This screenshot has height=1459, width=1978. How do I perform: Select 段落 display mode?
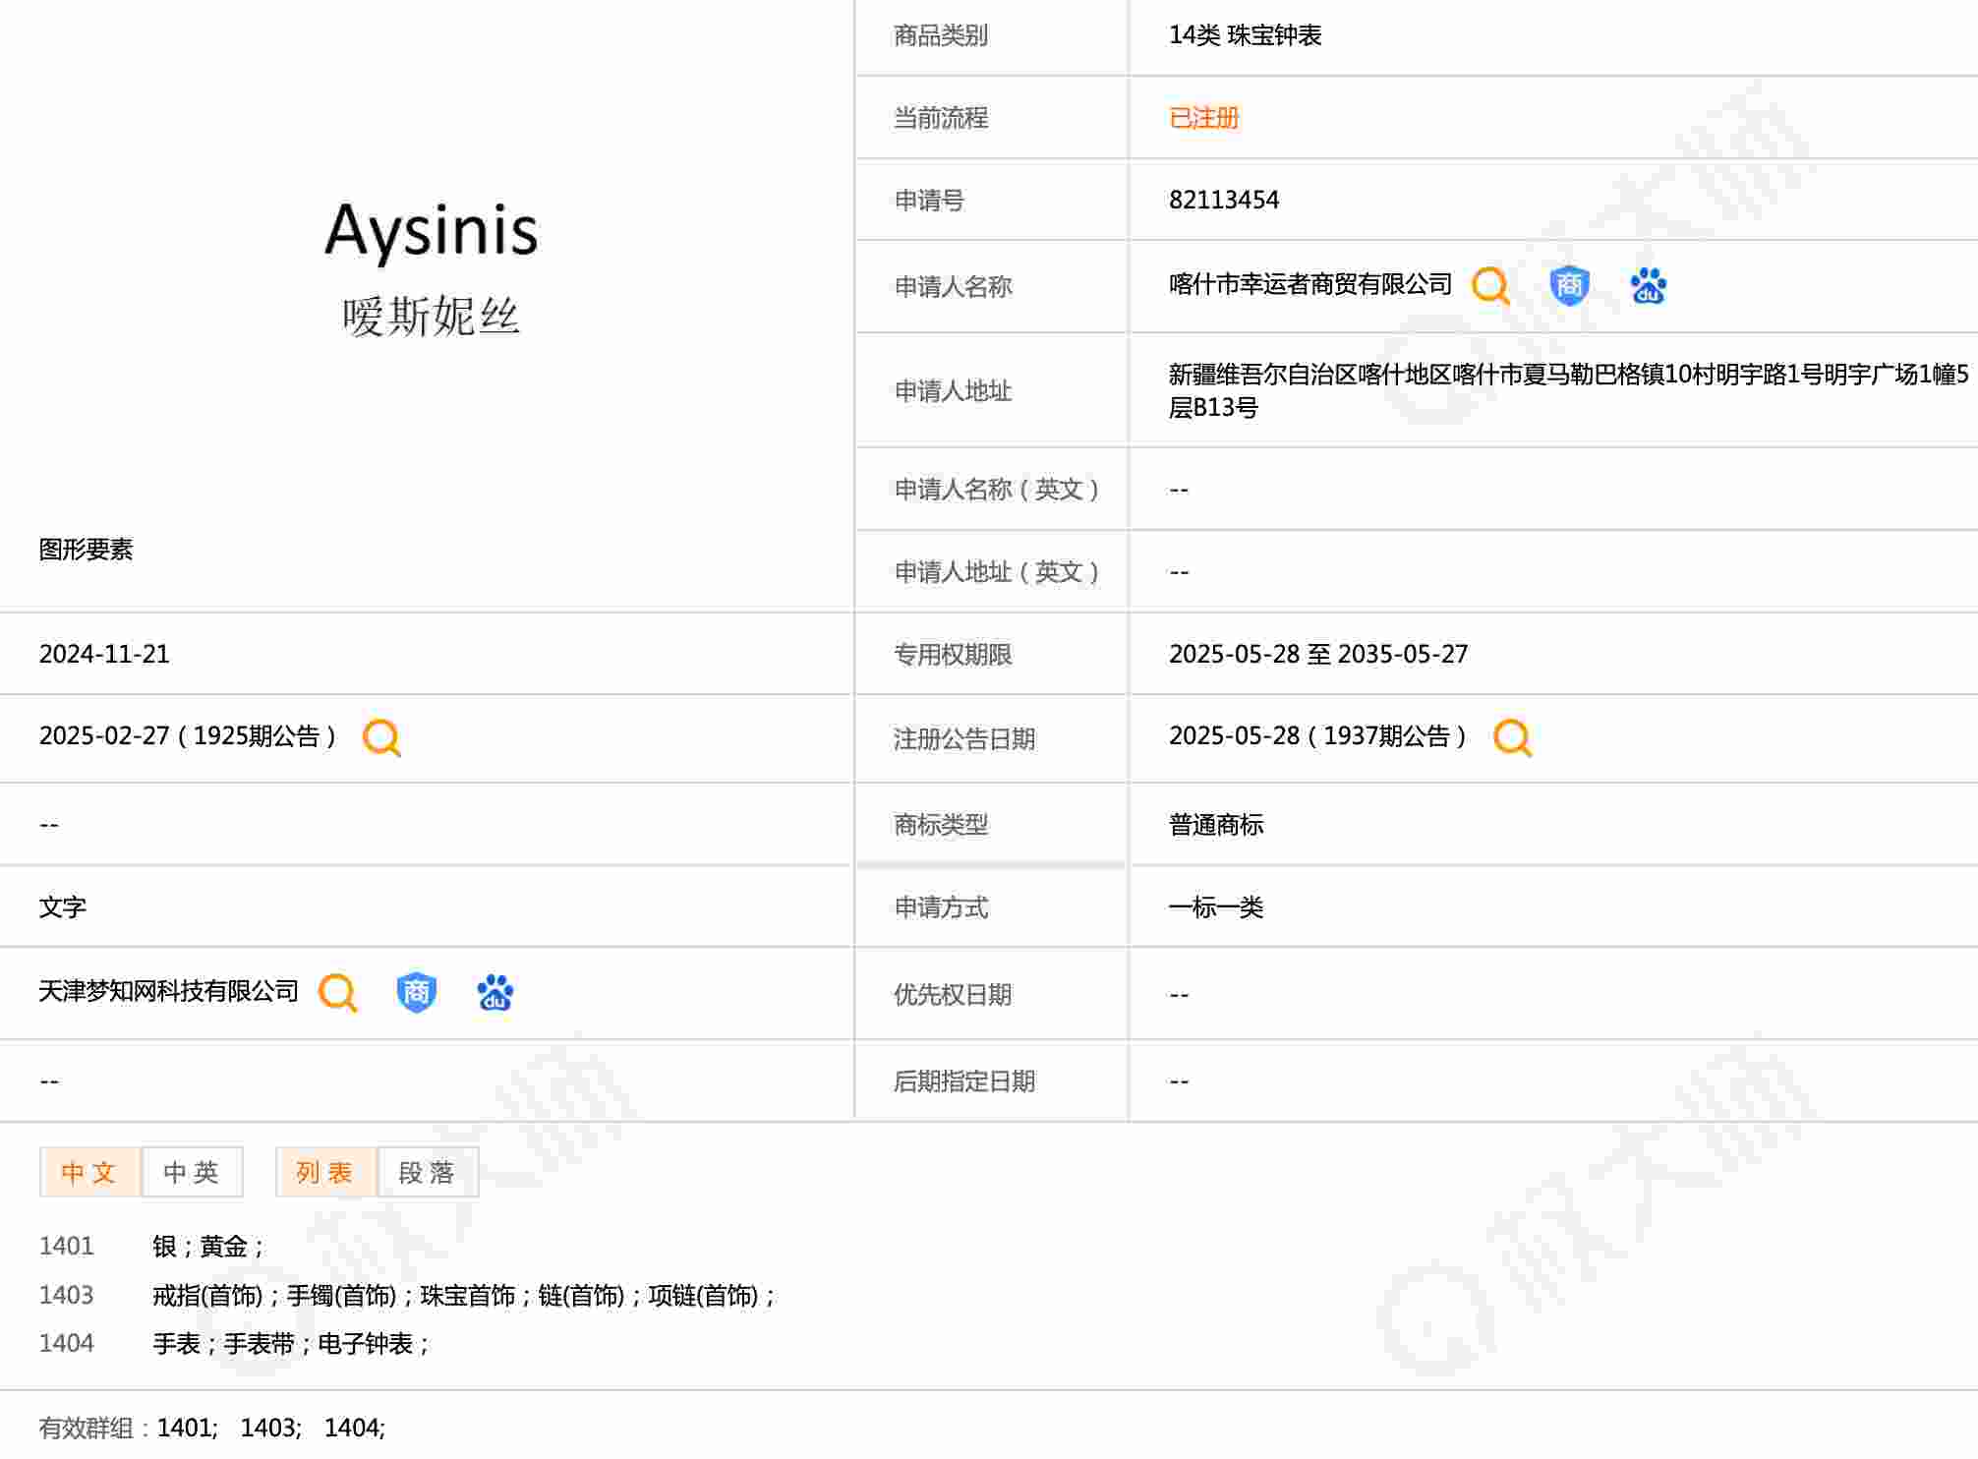coord(428,1172)
